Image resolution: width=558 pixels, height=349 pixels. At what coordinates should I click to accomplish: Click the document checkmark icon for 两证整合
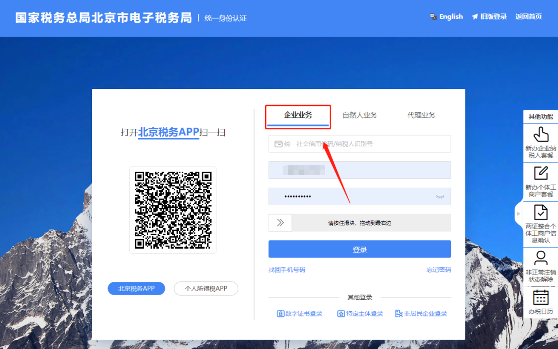point(540,212)
